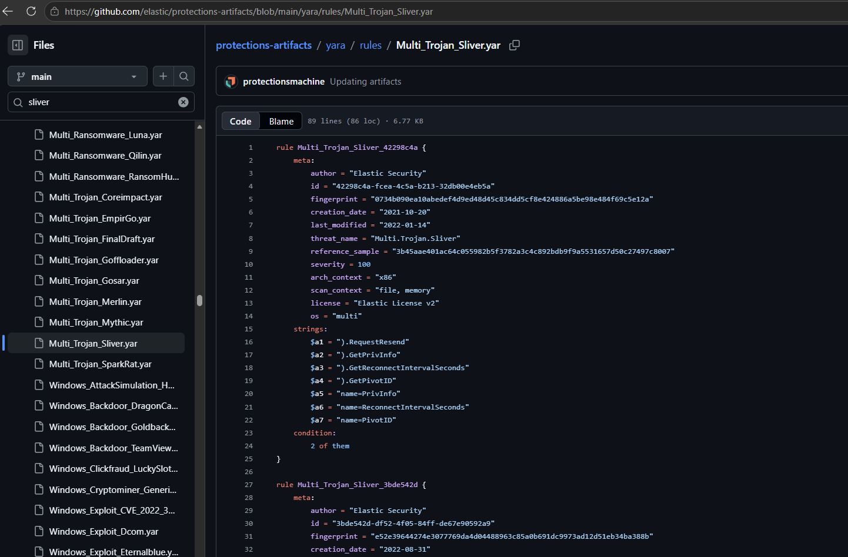Viewport: 848px width, 557px height.
Task: Reload the page in the browser
Action: pyautogui.click(x=31, y=11)
